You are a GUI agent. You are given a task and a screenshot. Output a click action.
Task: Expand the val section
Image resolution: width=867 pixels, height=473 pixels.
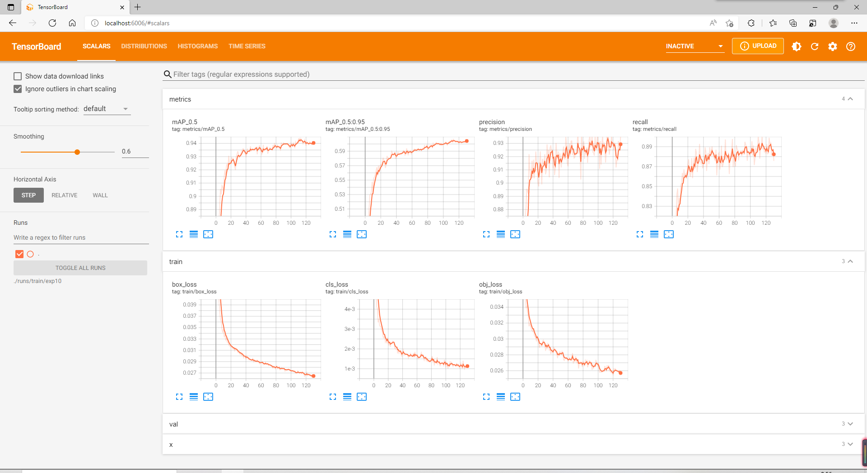pos(850,424)
